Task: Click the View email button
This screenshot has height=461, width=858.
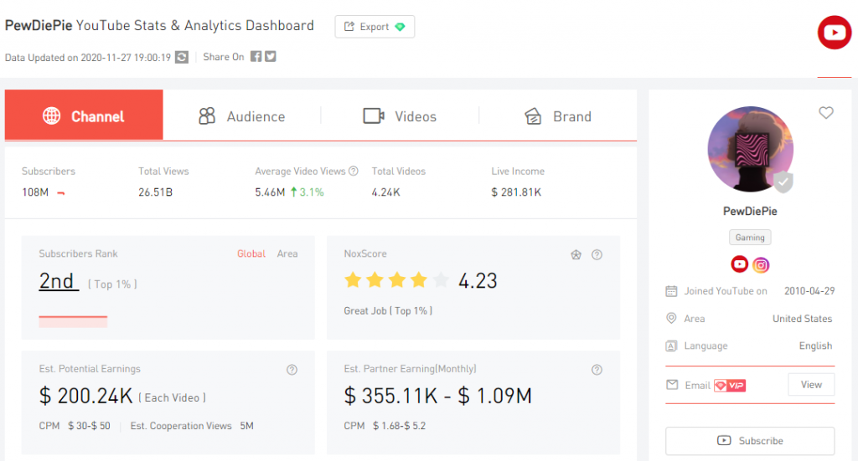Action: pyautogui.click(x=811, y=385)
